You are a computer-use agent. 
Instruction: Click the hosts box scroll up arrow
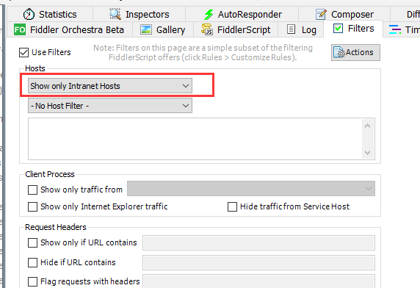tap(367, 126)
